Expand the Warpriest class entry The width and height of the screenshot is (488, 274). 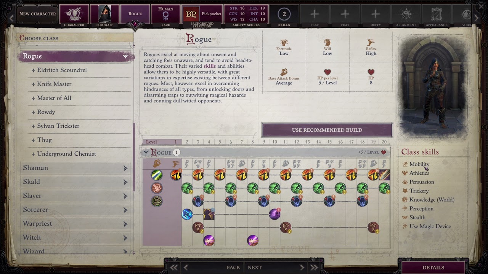[75, 224]
